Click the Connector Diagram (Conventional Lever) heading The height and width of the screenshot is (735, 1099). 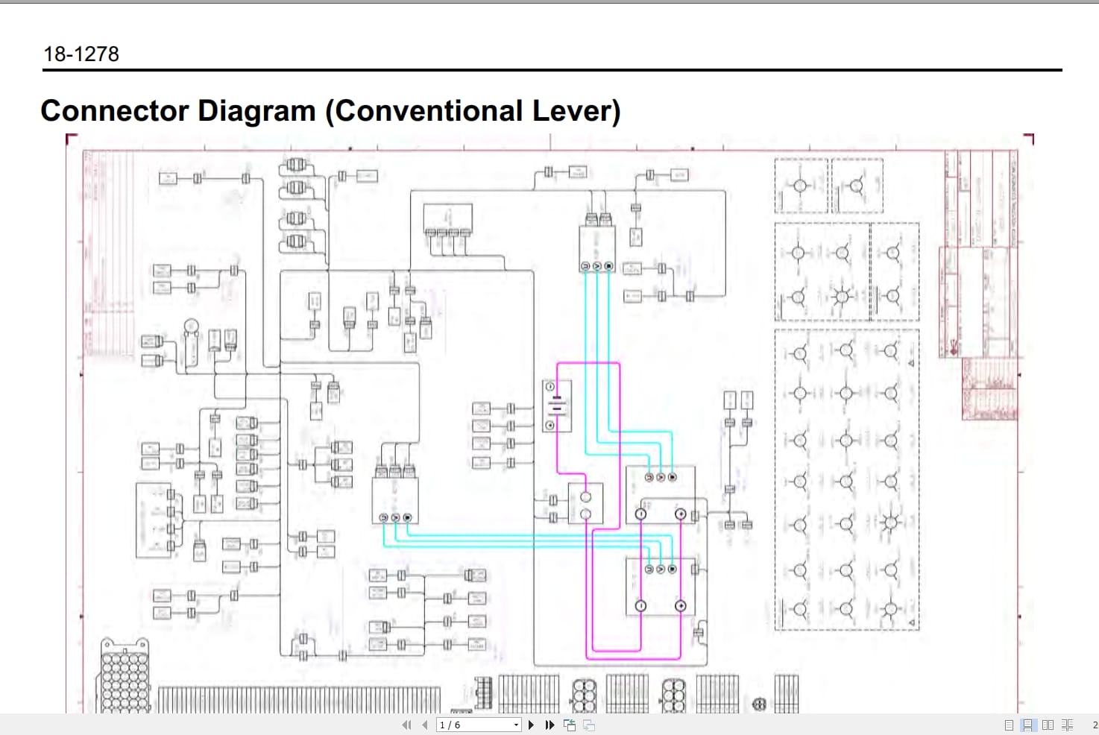point(330,111)
